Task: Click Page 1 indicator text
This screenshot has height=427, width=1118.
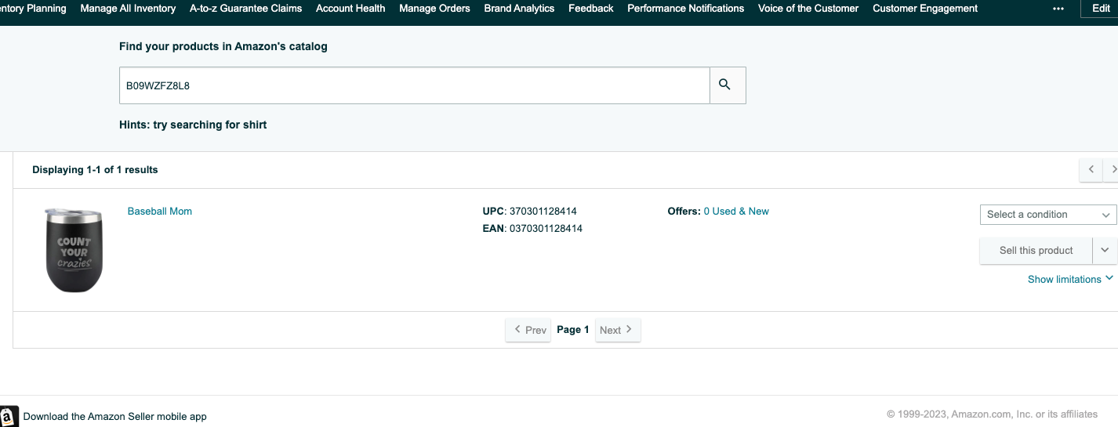Action: click(x=573, y=330)
